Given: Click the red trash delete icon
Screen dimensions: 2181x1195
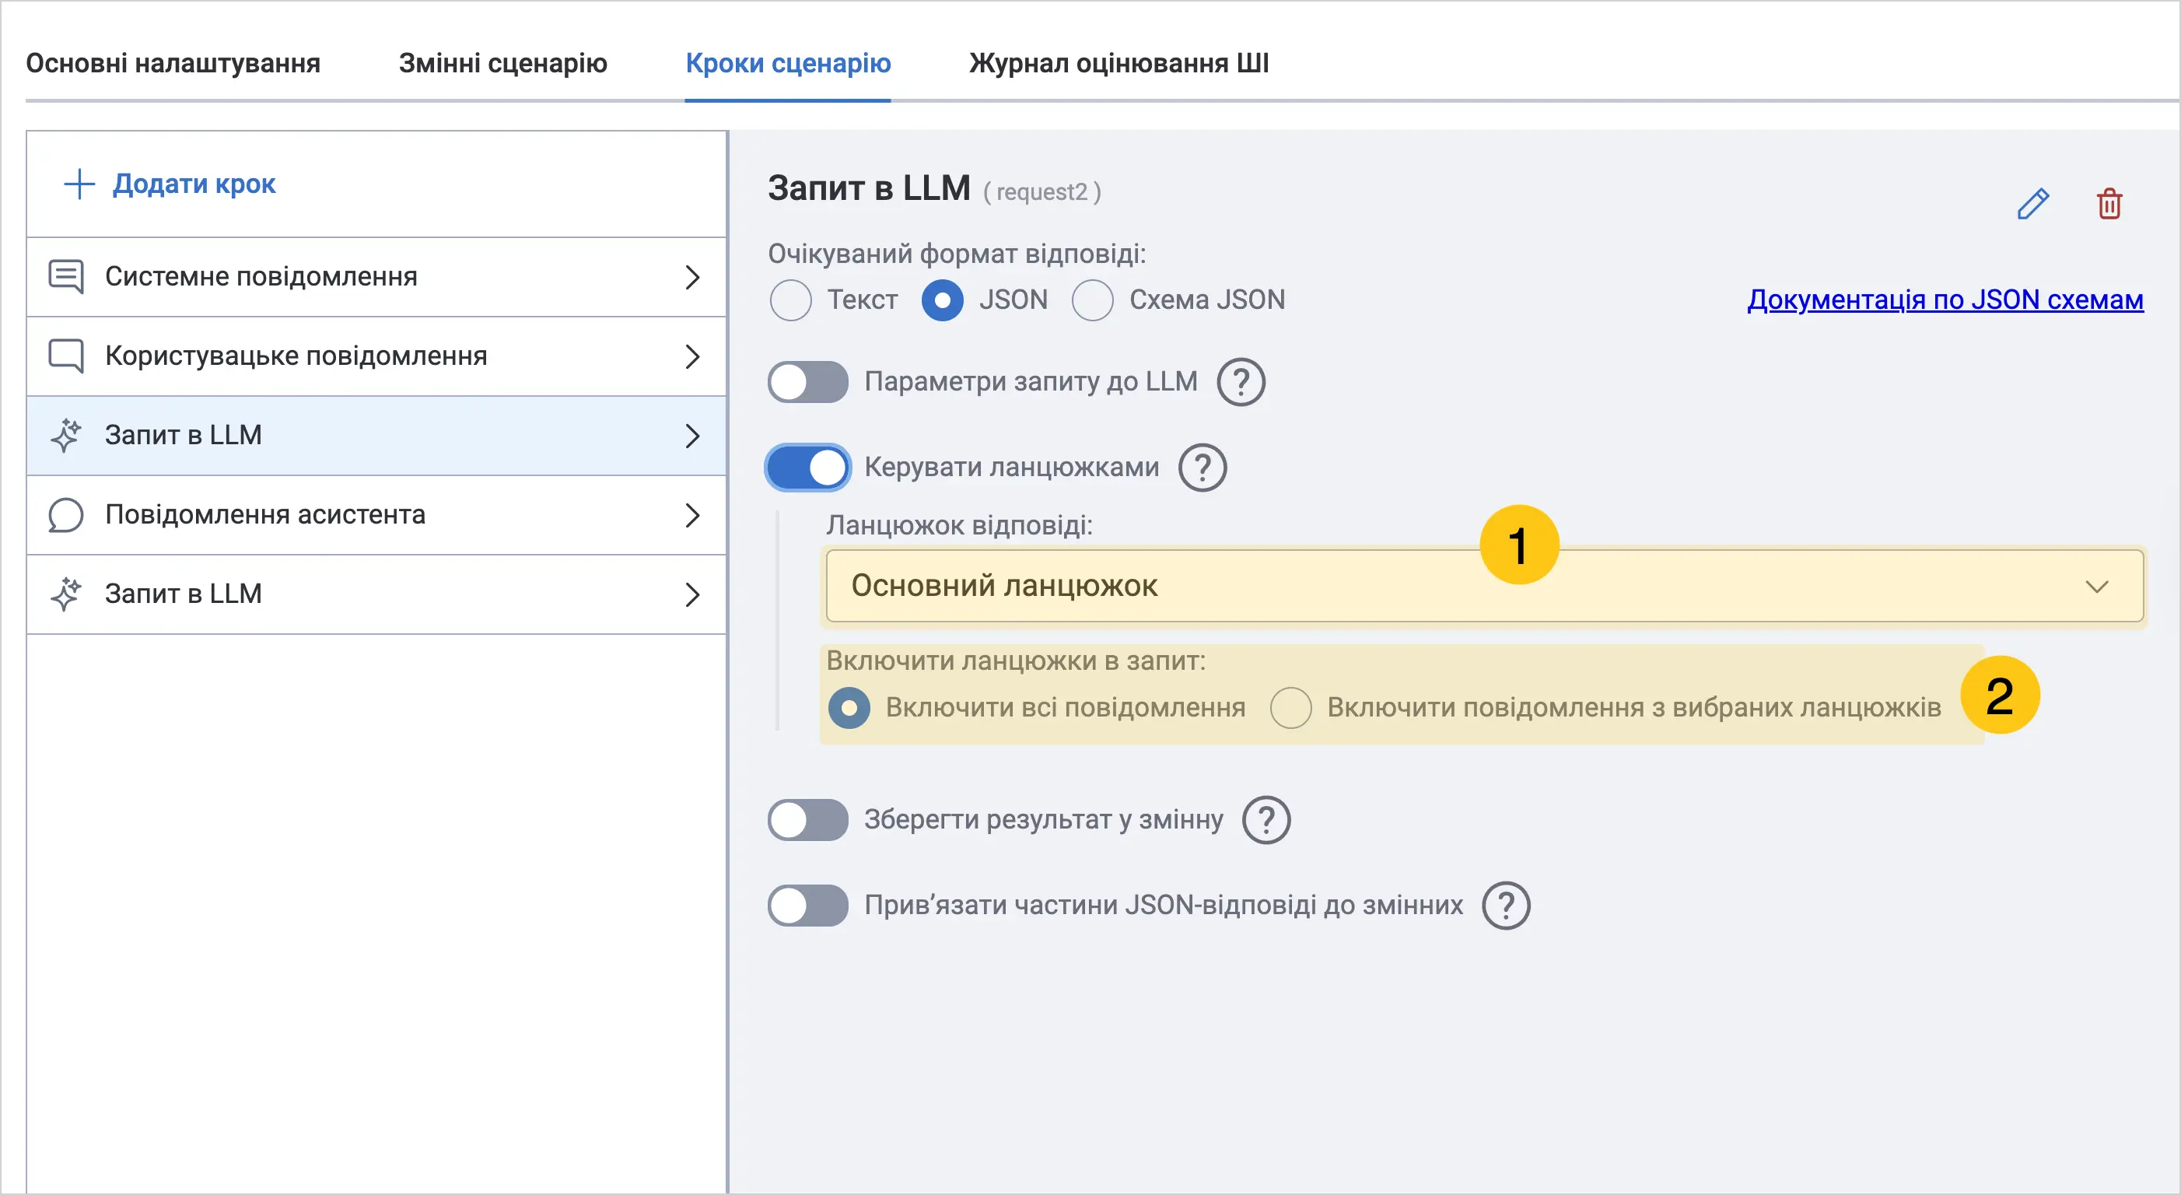Looking at the screenshot, I should 2109,204.
